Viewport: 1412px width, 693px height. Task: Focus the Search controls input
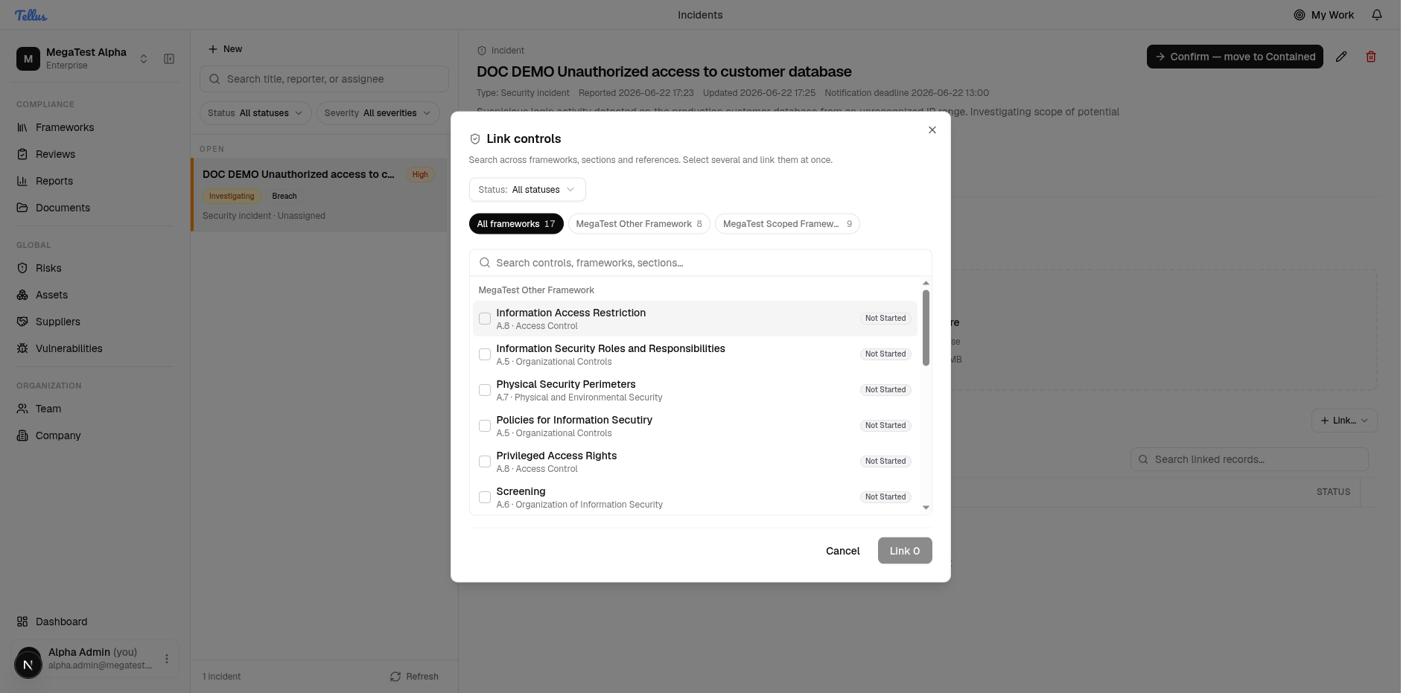700,263
